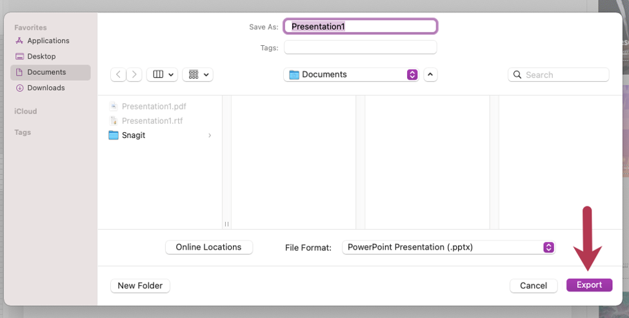Click the forward navigation arrow
The width and height of the screenshot is (629, 318).
tap(134, 75)
